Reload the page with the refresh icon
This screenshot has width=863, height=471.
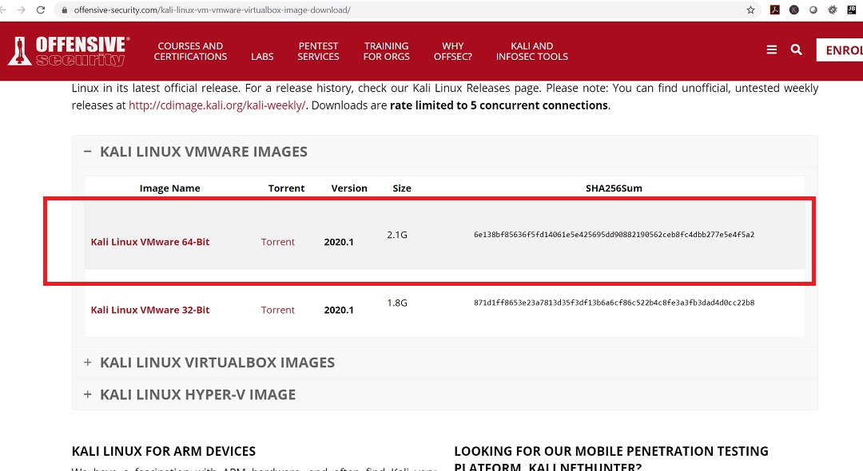pos(41,10)
